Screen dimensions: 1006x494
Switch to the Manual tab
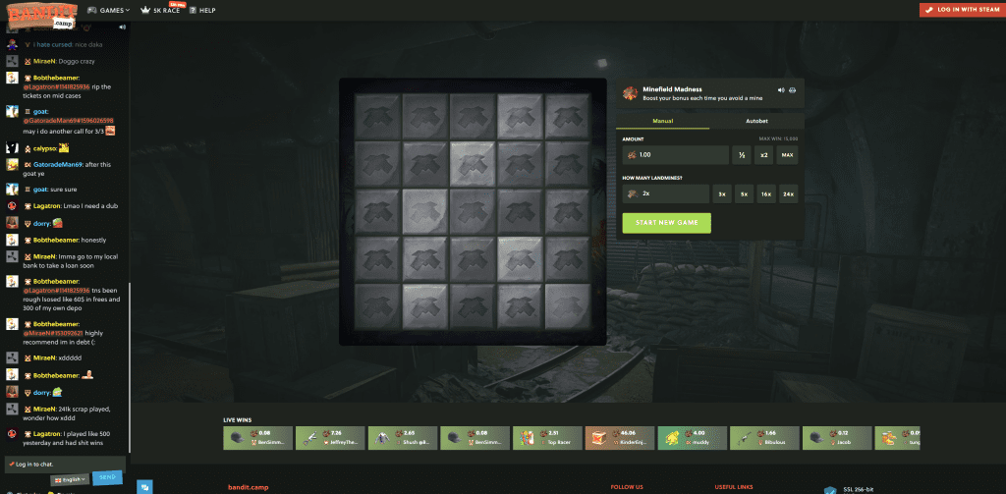point(663,121)
